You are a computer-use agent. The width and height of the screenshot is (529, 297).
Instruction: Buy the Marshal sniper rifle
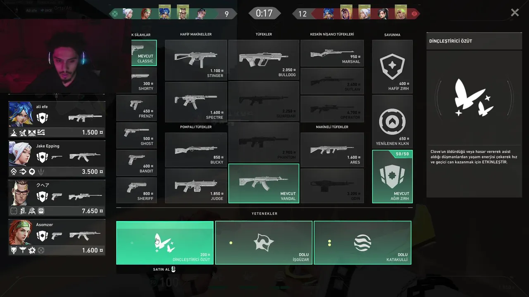point(332,53)
